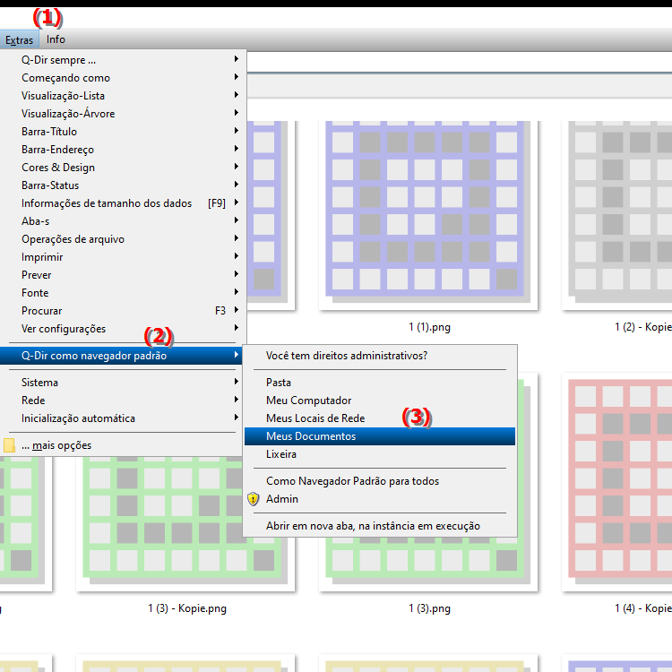Select the gray thumbnail of 1 (2) - Kopie

coord(617,215)
